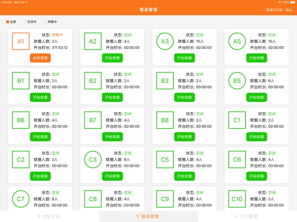Click 就餐人数: 10人 on table A3
Screen dimensions: 297x222
191,41
